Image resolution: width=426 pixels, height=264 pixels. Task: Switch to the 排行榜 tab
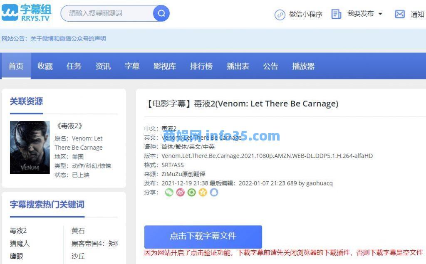tap(201, 66)
